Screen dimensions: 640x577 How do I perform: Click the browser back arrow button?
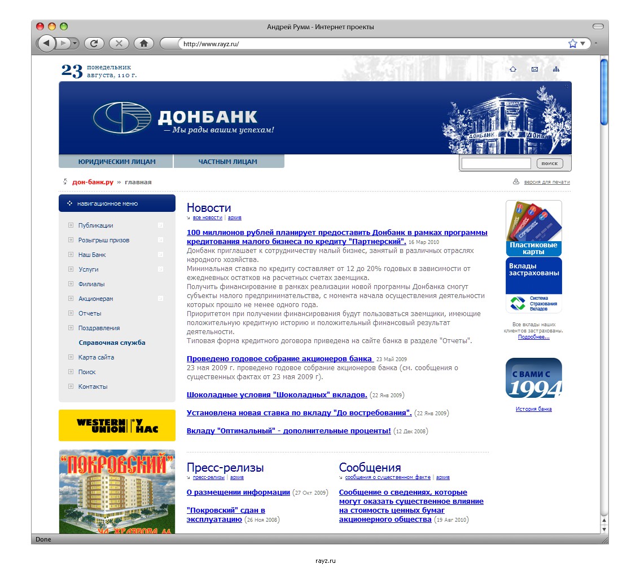46,43
